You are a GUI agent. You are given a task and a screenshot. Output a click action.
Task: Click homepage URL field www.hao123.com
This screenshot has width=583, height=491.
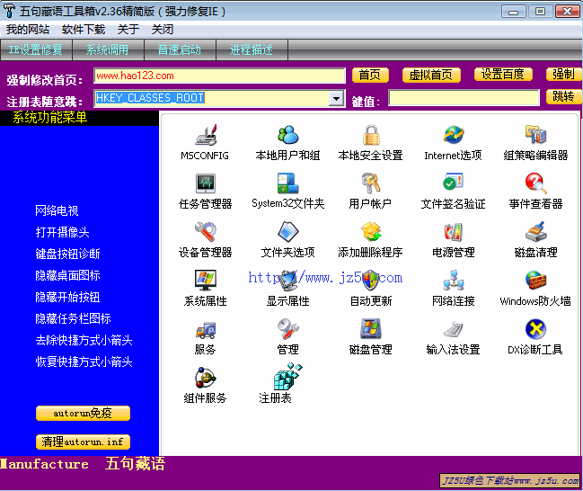pos(219,76)
